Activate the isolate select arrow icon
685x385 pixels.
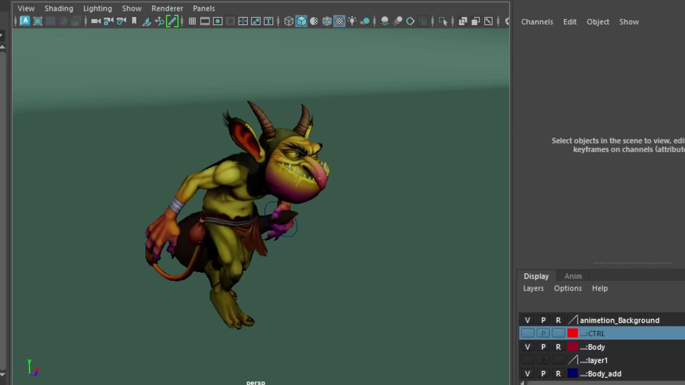click(444, 21)
